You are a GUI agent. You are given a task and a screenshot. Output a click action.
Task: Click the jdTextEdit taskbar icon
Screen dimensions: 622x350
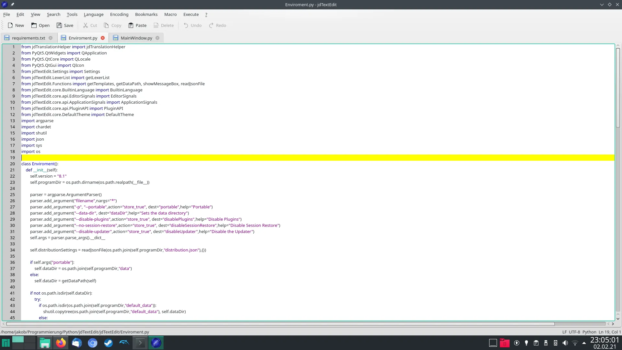pos(156,343)
